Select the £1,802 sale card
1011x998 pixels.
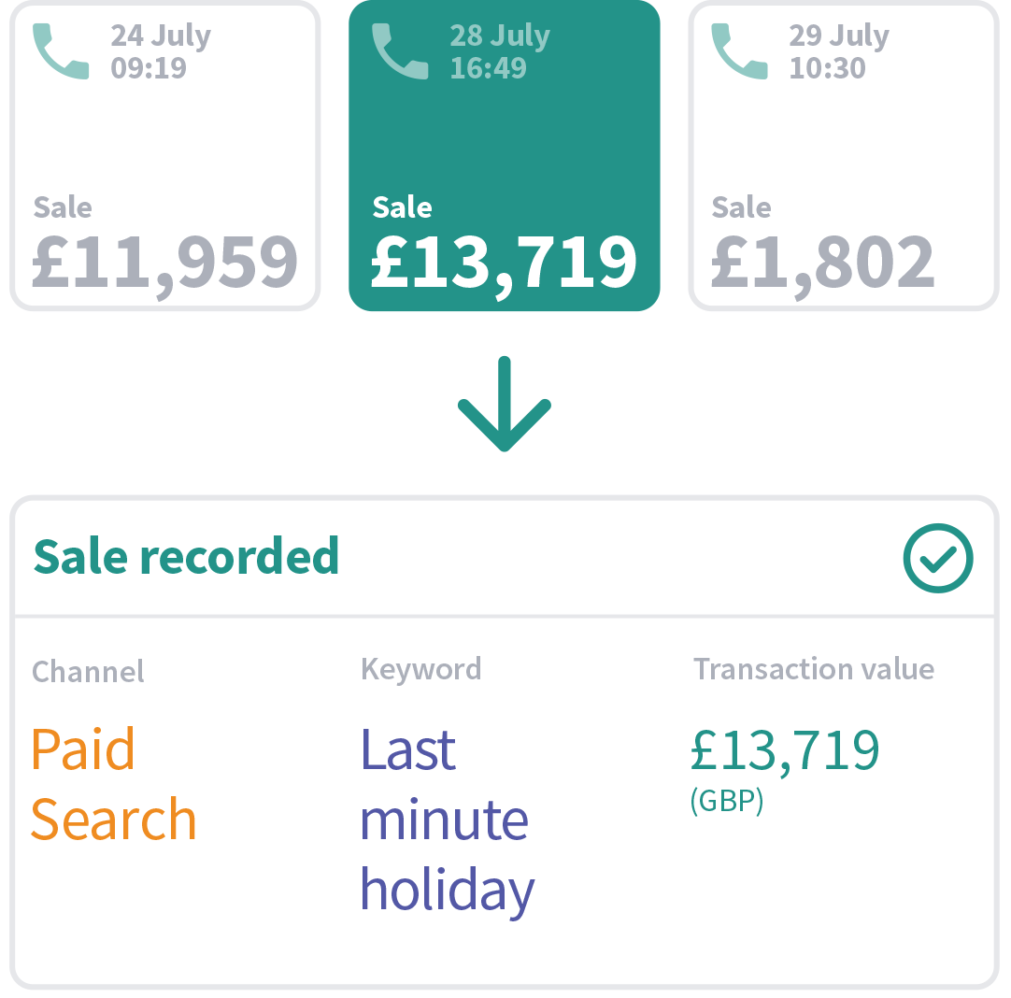click(843, 156)
